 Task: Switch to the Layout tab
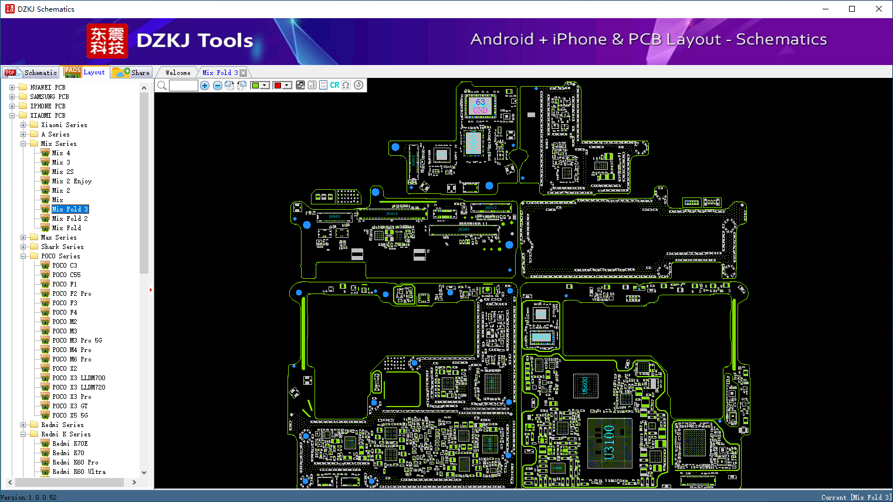[85, 72]
